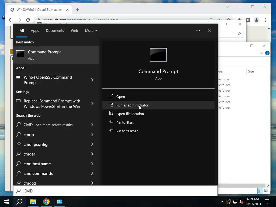
Task: Expand Replace Command Prompt setting arrow
Action: point(92,103)
